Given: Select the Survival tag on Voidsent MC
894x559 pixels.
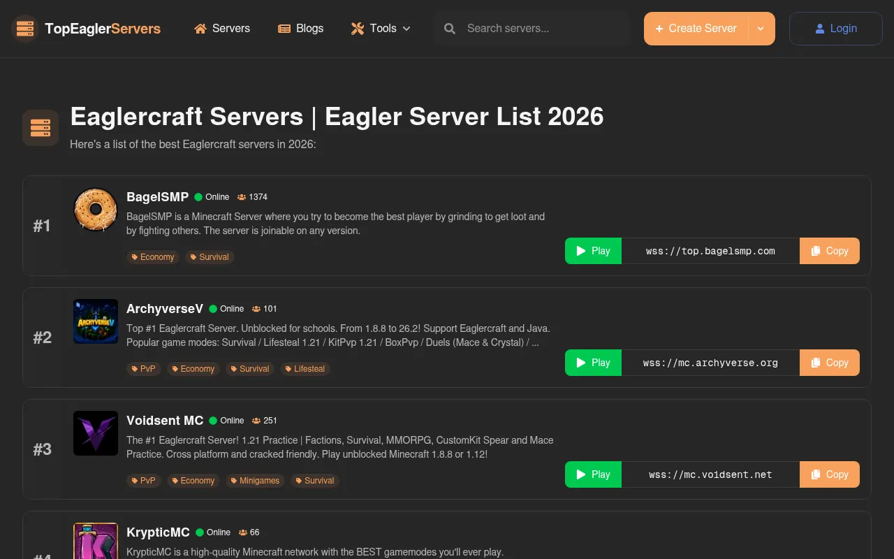Looking at the screenshot, I should [x=315, y=481].
